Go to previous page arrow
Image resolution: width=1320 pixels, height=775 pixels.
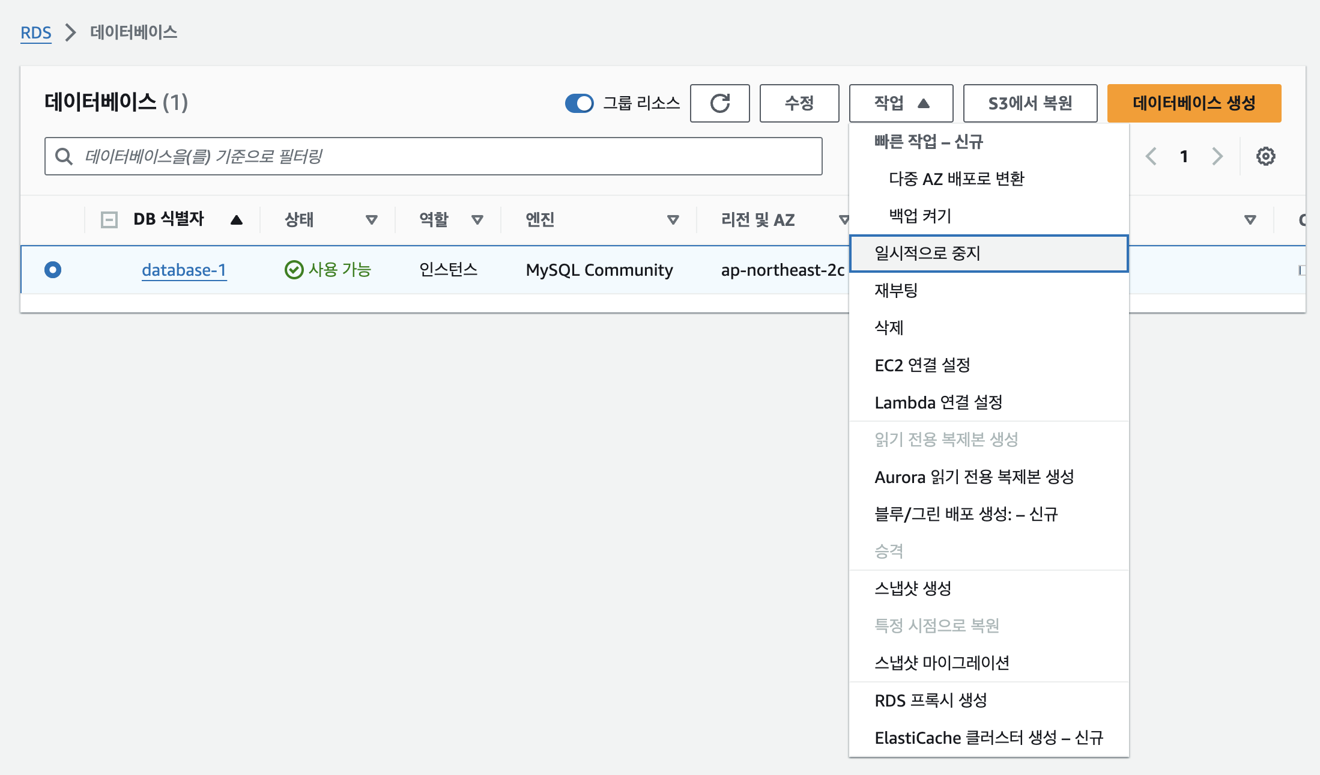[1151, 156]
